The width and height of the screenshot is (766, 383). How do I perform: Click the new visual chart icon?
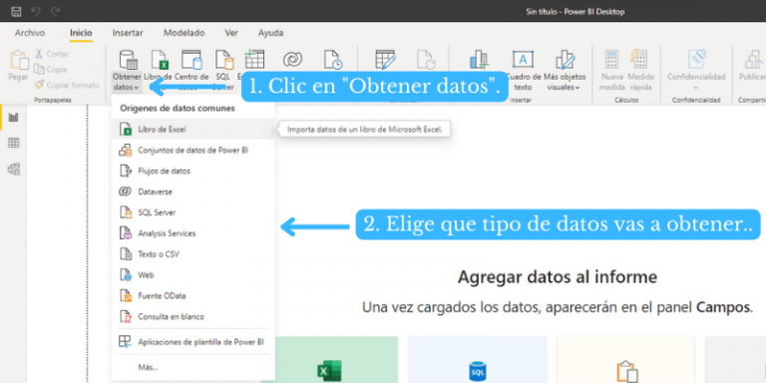point(479,60)
